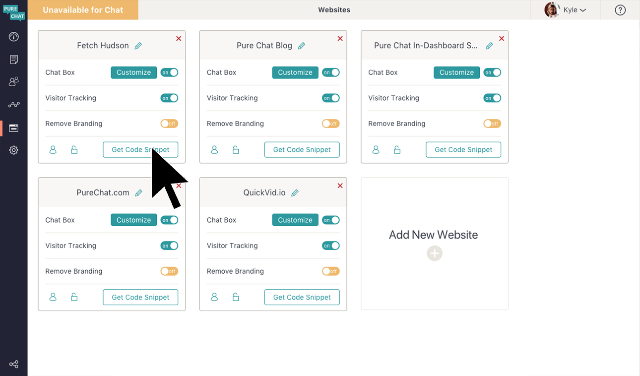Toggle Visitor Tracking for PureChat.com
The width and height of the screenshot is (640, 376).
coord(169,246)
